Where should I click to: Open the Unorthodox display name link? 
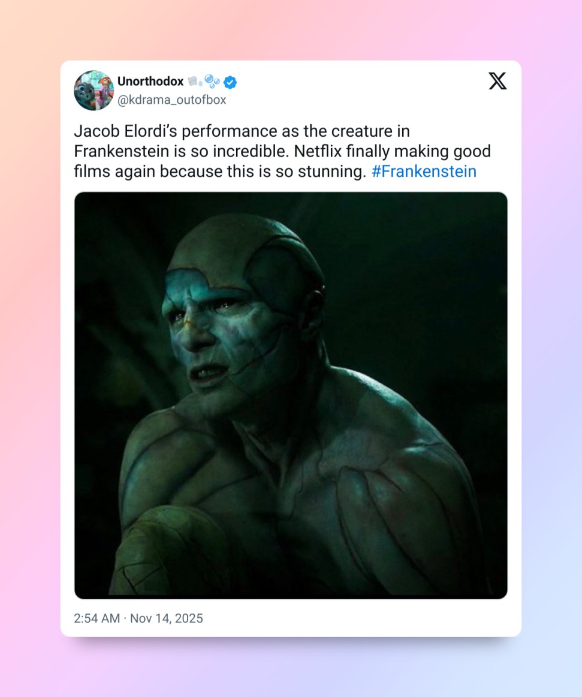(x=150, y=82)
